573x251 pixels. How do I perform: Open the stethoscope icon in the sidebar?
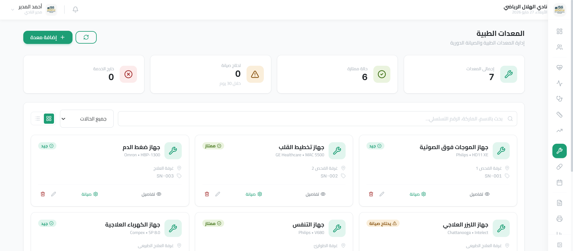click(560, 99)
